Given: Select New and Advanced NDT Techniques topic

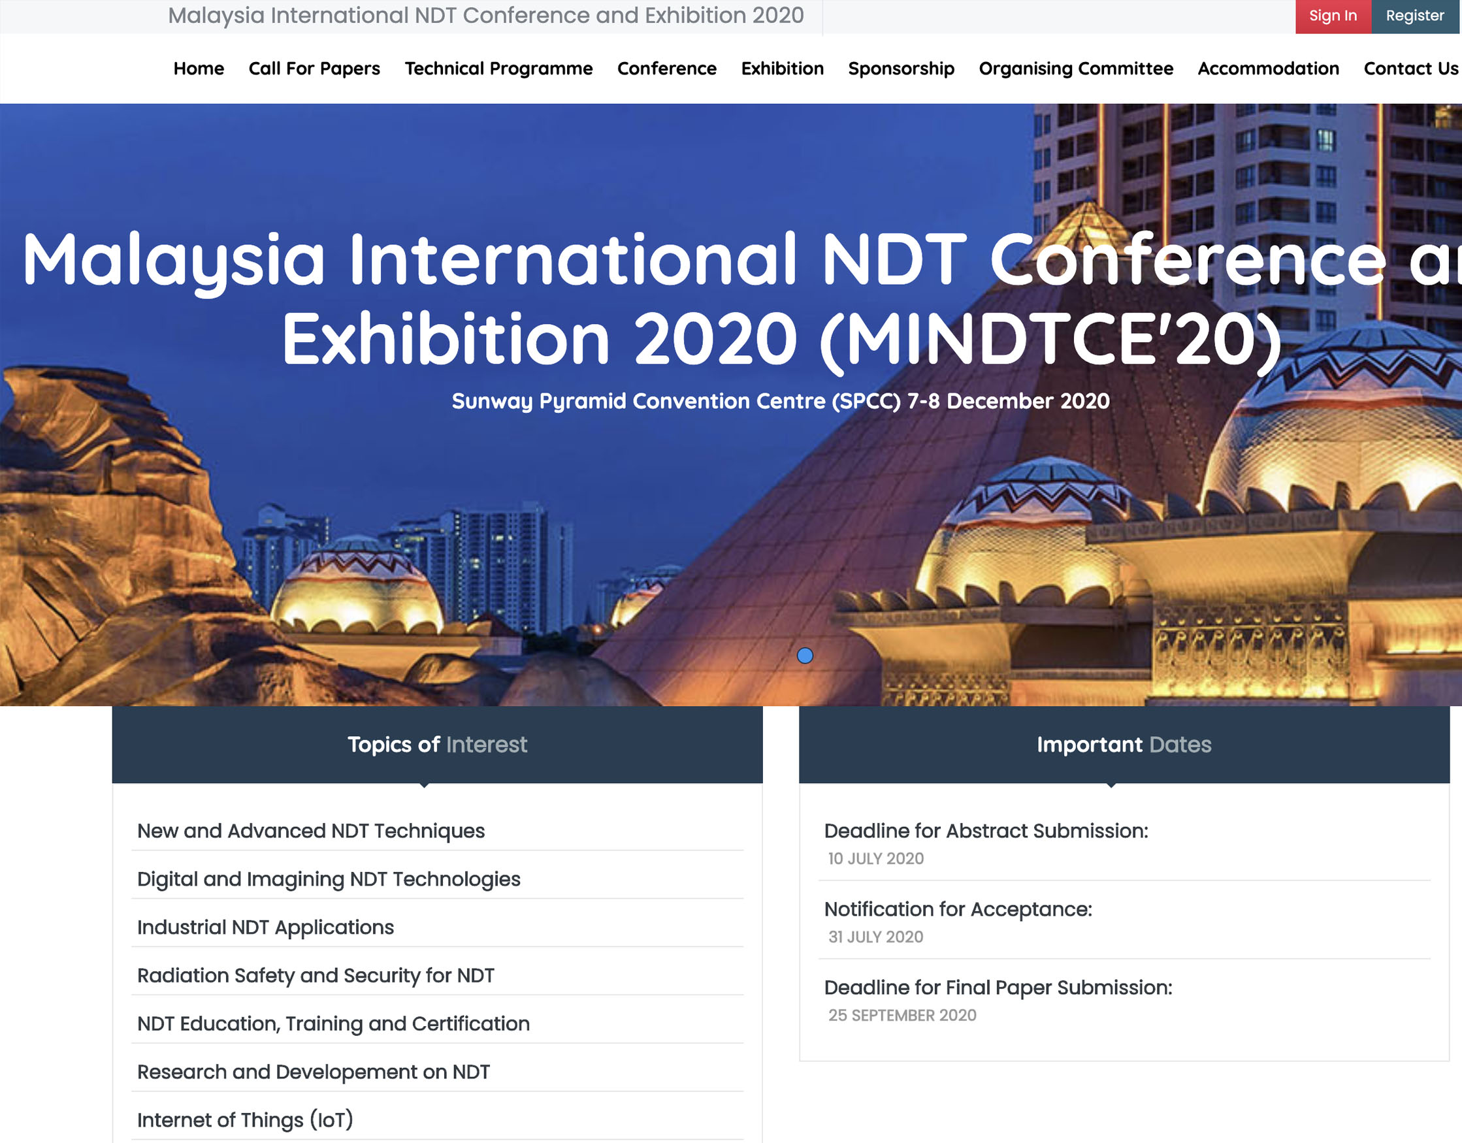Looking at the screenshot, I should coord(310,831).
